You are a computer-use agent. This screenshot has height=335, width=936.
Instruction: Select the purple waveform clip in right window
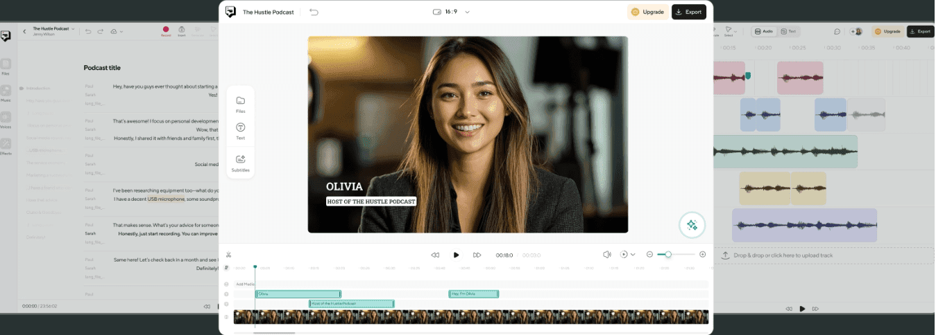[804, 225]
